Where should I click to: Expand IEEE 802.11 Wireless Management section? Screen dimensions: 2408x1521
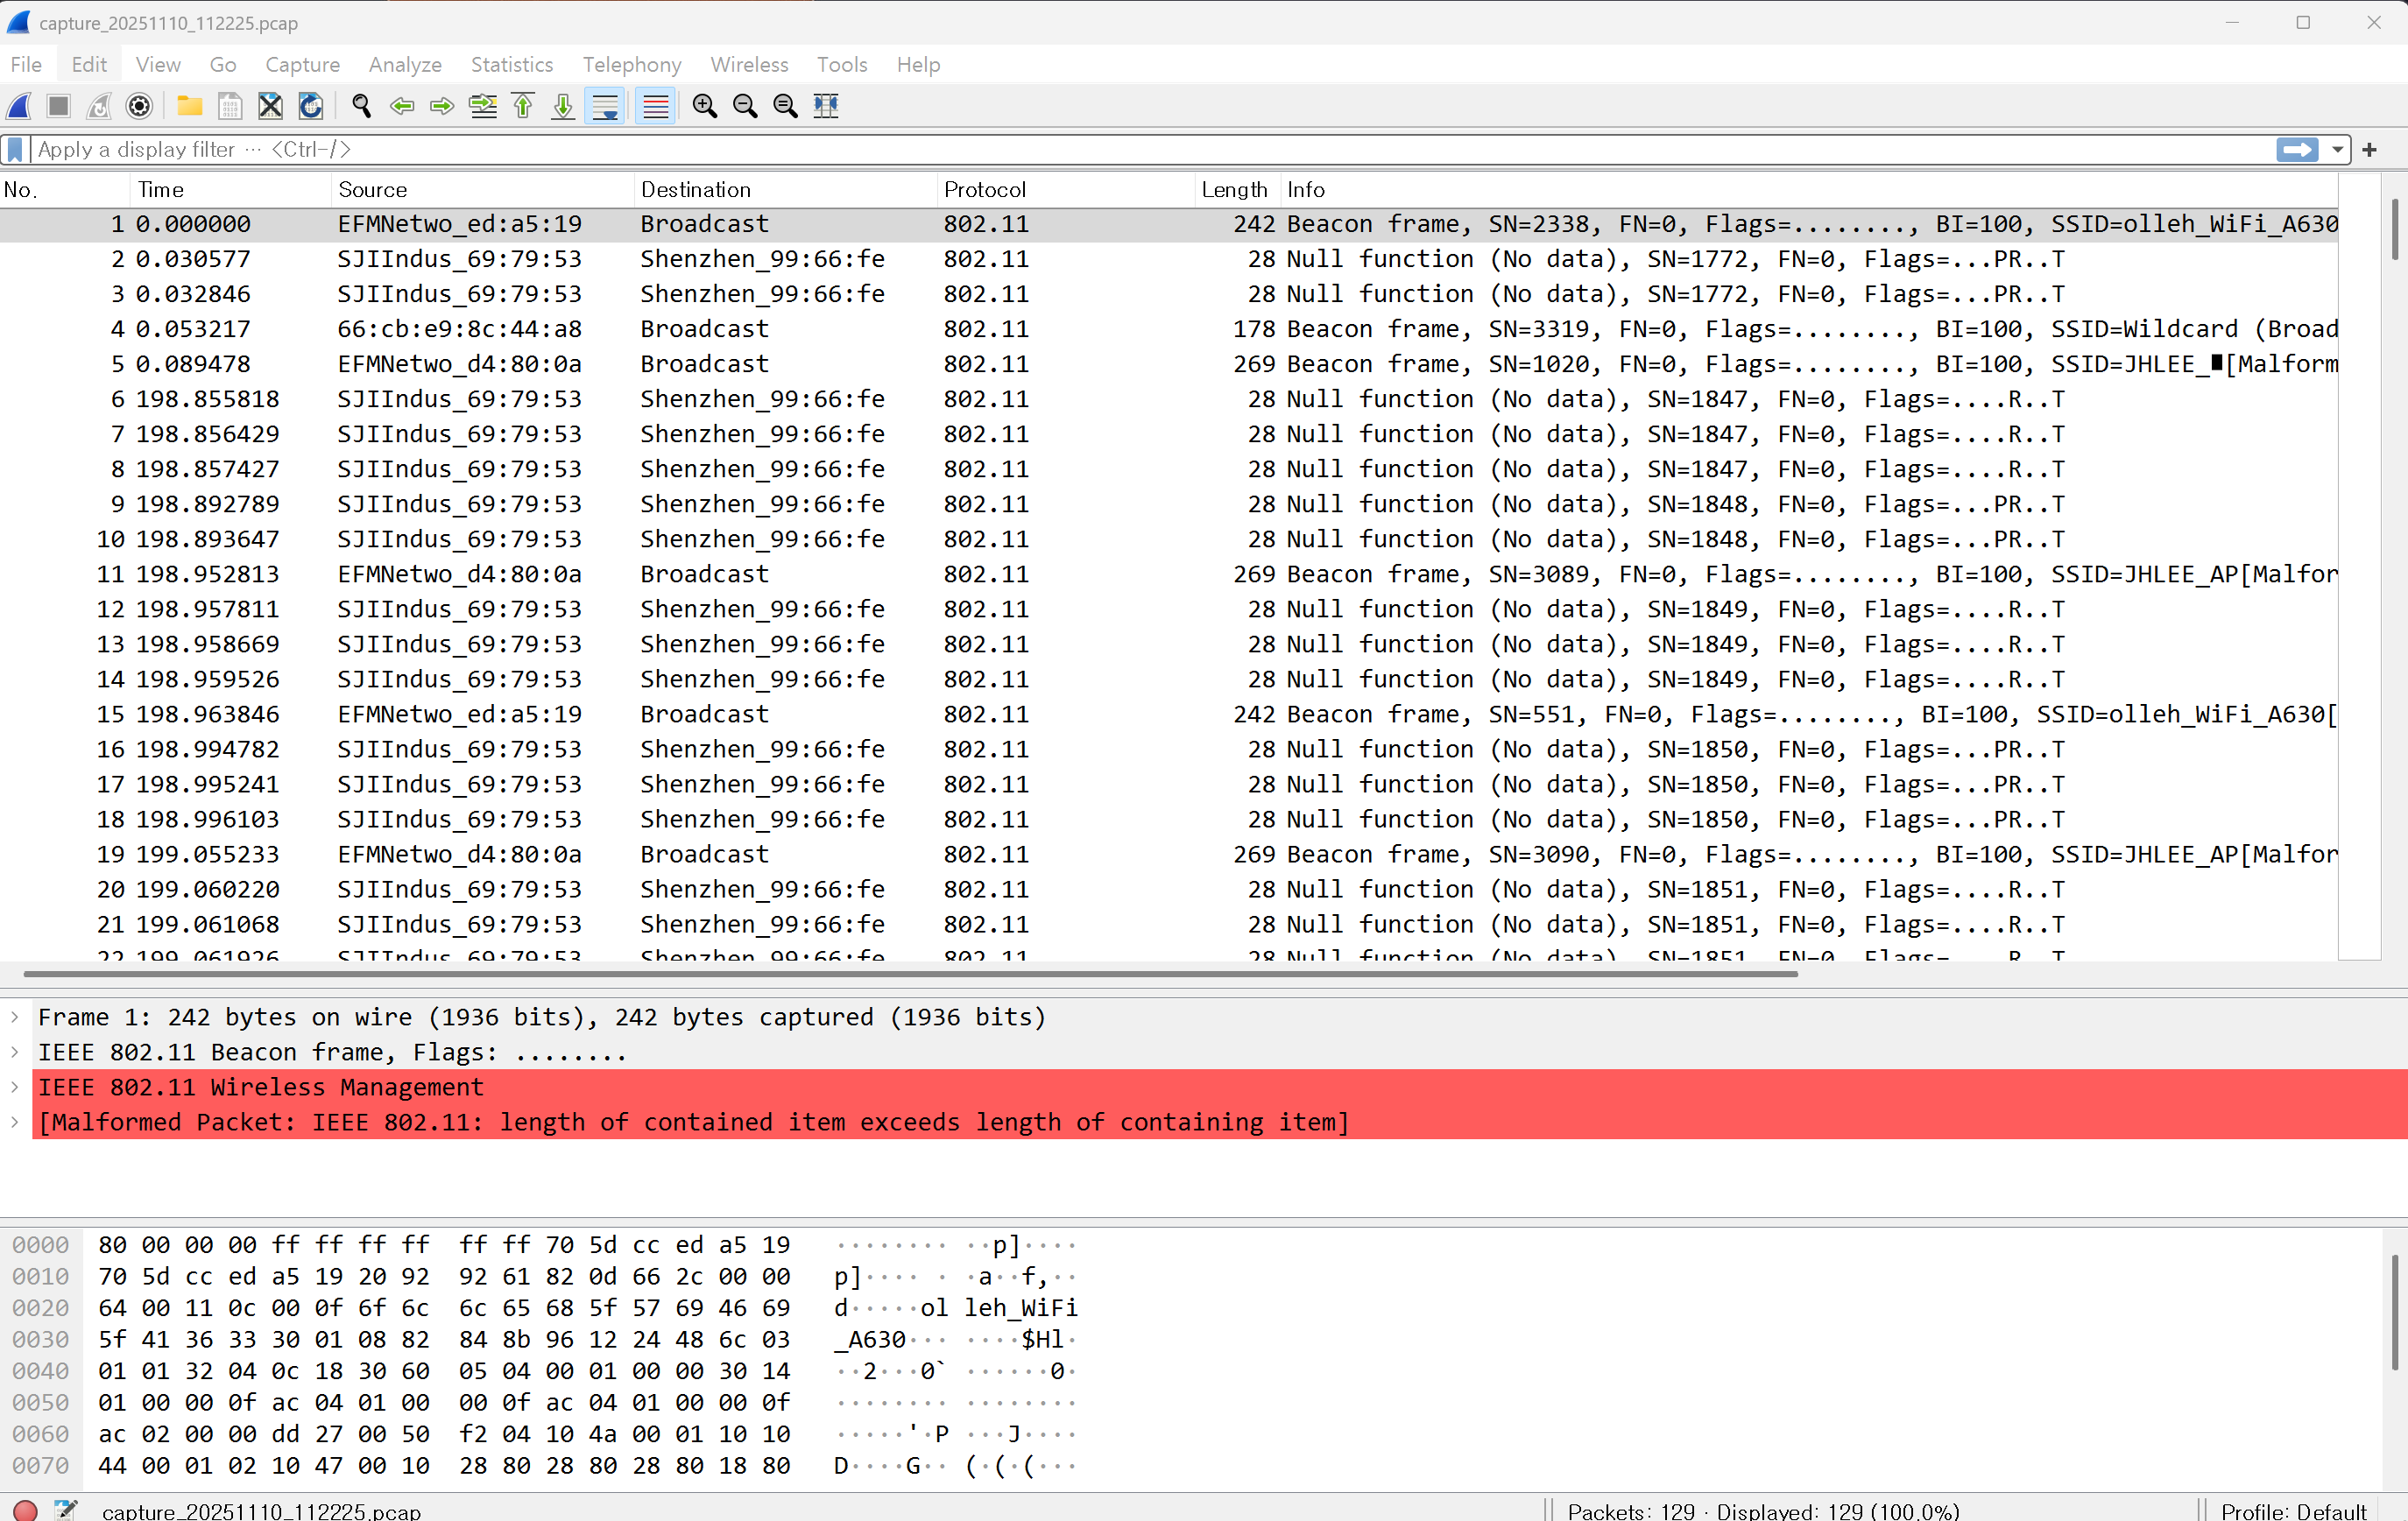[15, 1088]
